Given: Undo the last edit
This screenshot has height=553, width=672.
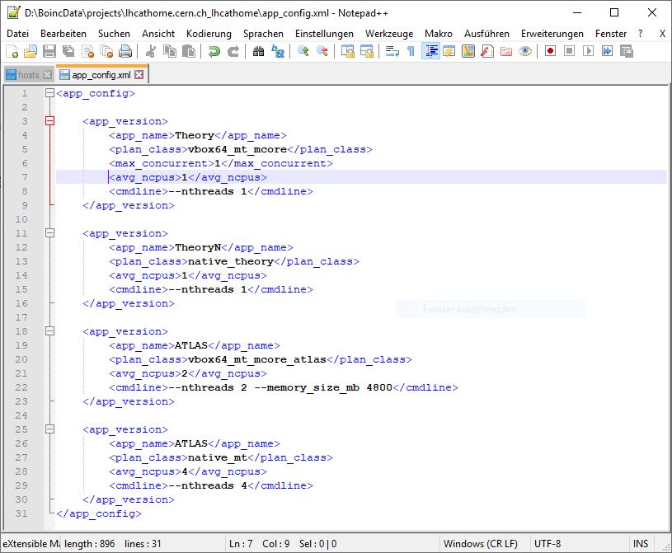Looking at the screenshot, I should (214, 51).
